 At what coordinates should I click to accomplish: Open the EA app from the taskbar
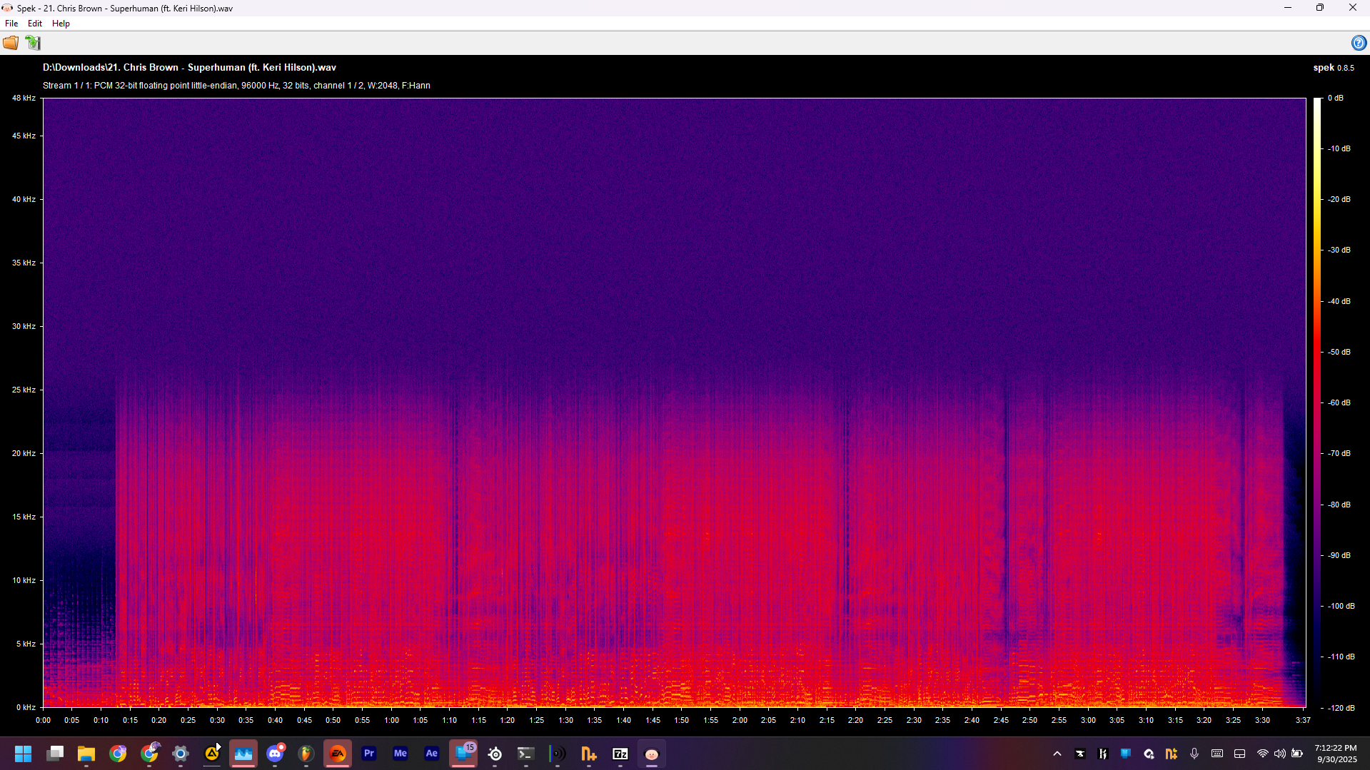click(338, 754)
